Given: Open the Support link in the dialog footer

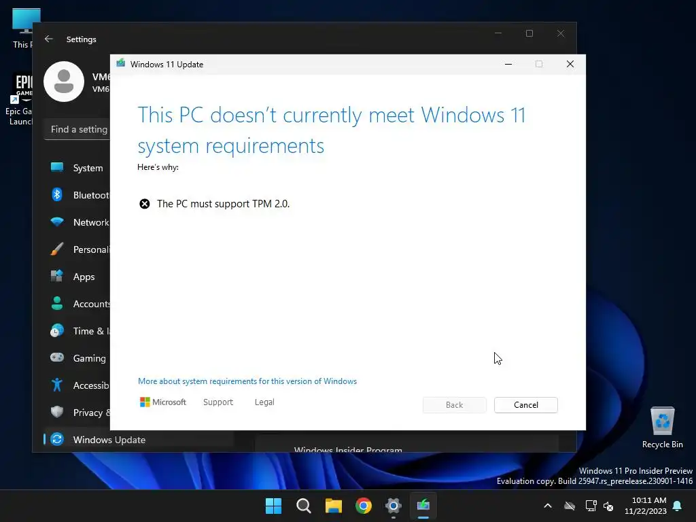Looking at the screenshot, I should [218, 402].
